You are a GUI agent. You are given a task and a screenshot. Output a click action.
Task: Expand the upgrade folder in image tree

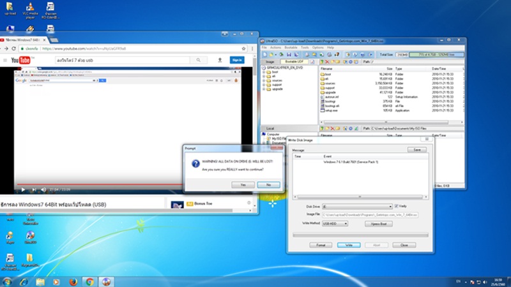pos(264,89)
